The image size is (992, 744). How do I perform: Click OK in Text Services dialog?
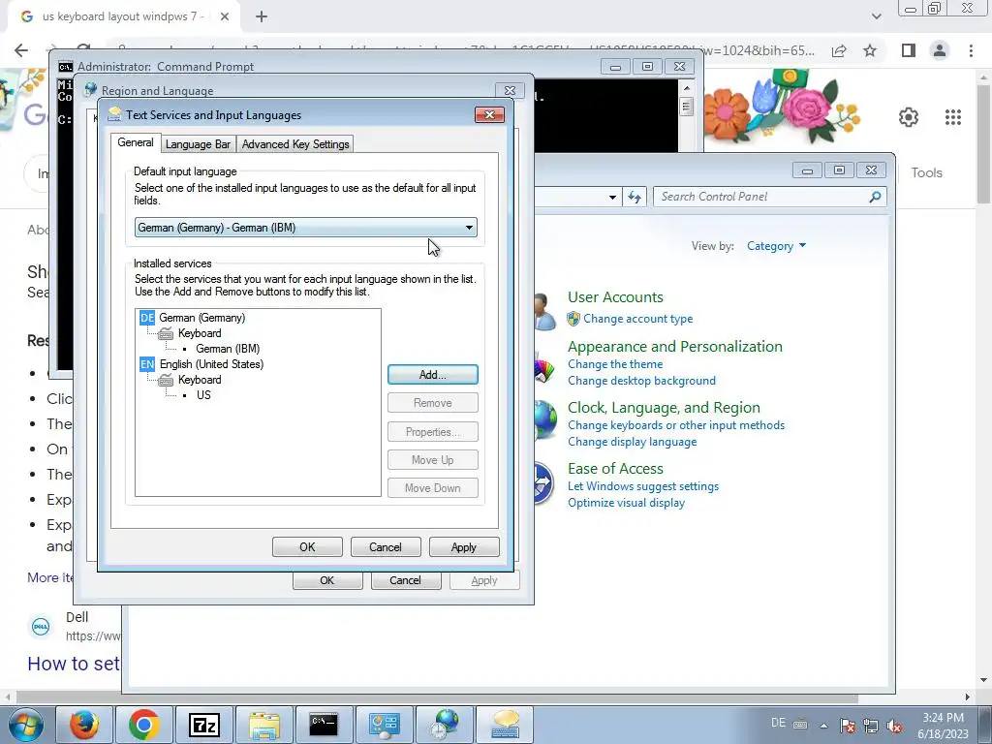[307, 547]
